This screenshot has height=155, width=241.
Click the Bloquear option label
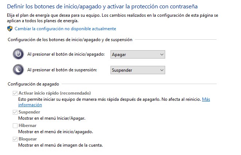28,139
